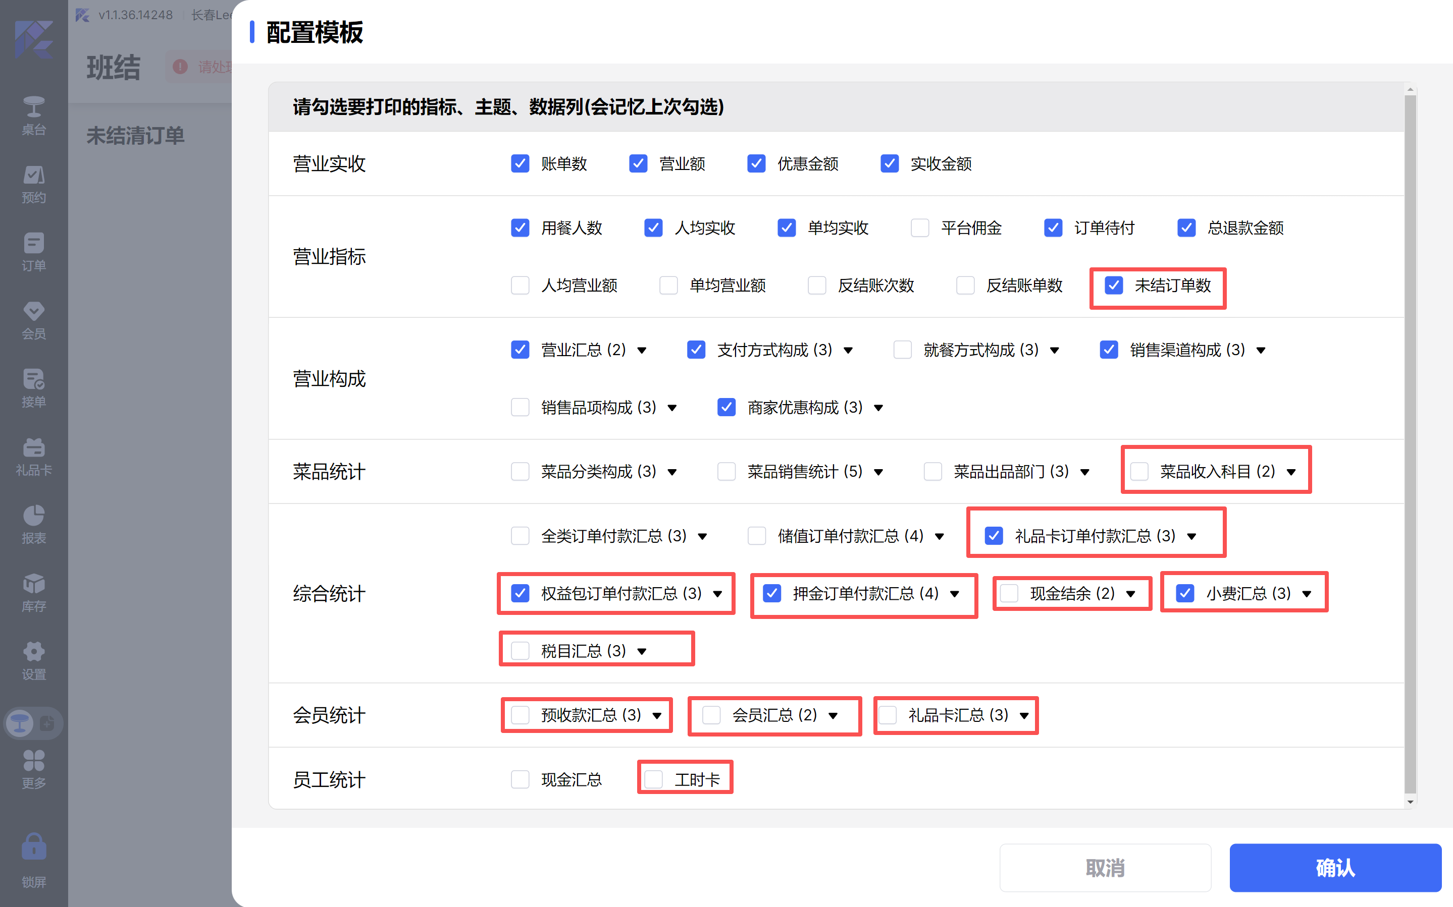Uncheck the 未结订单数 checkbox
1453x907 pixels.
1114,286
